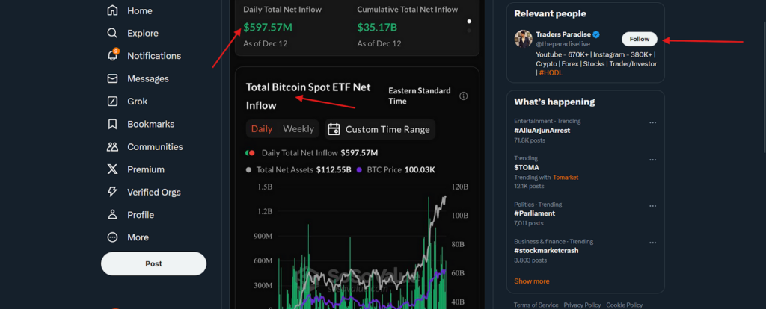Click the @theparadiselive handle

pyautogui.click(x=563, y=44)
